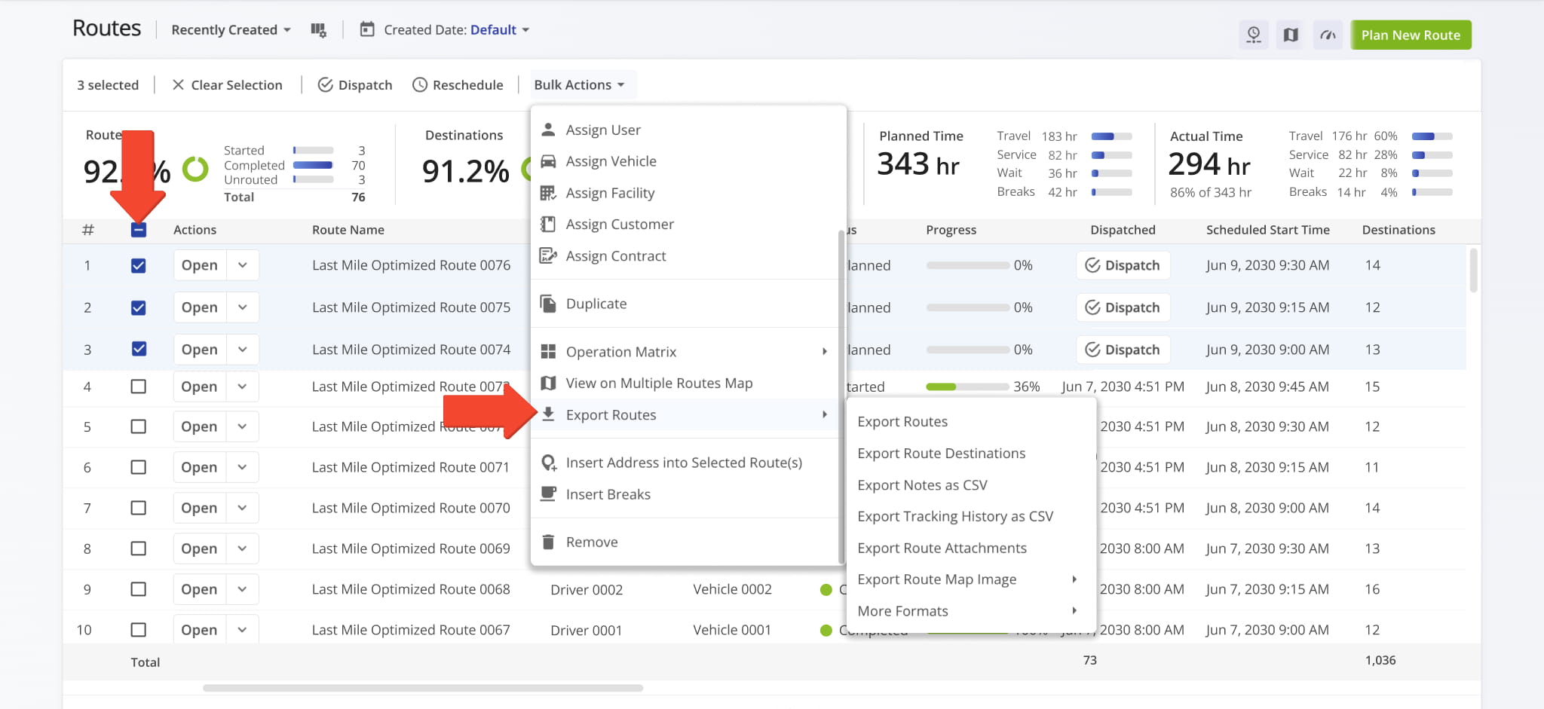Open the speedometer dashboard icon top right
The width and height of the screenshot is (1544, 709).
tap(1328, 35)
